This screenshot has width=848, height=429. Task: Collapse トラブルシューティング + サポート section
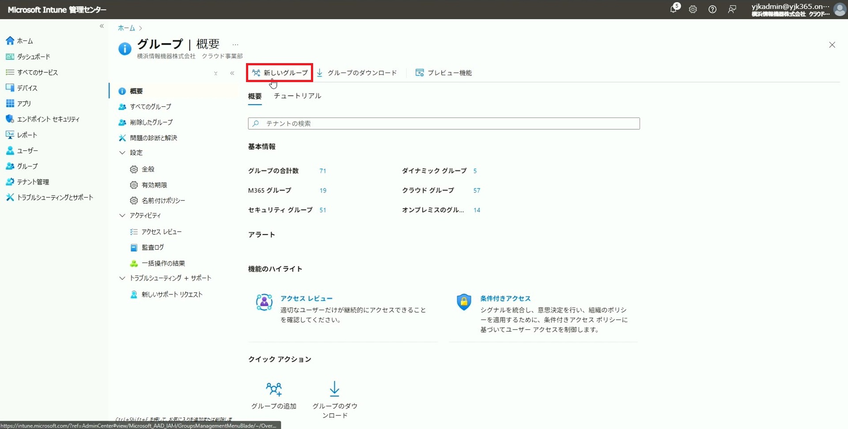tap(122, 278)
